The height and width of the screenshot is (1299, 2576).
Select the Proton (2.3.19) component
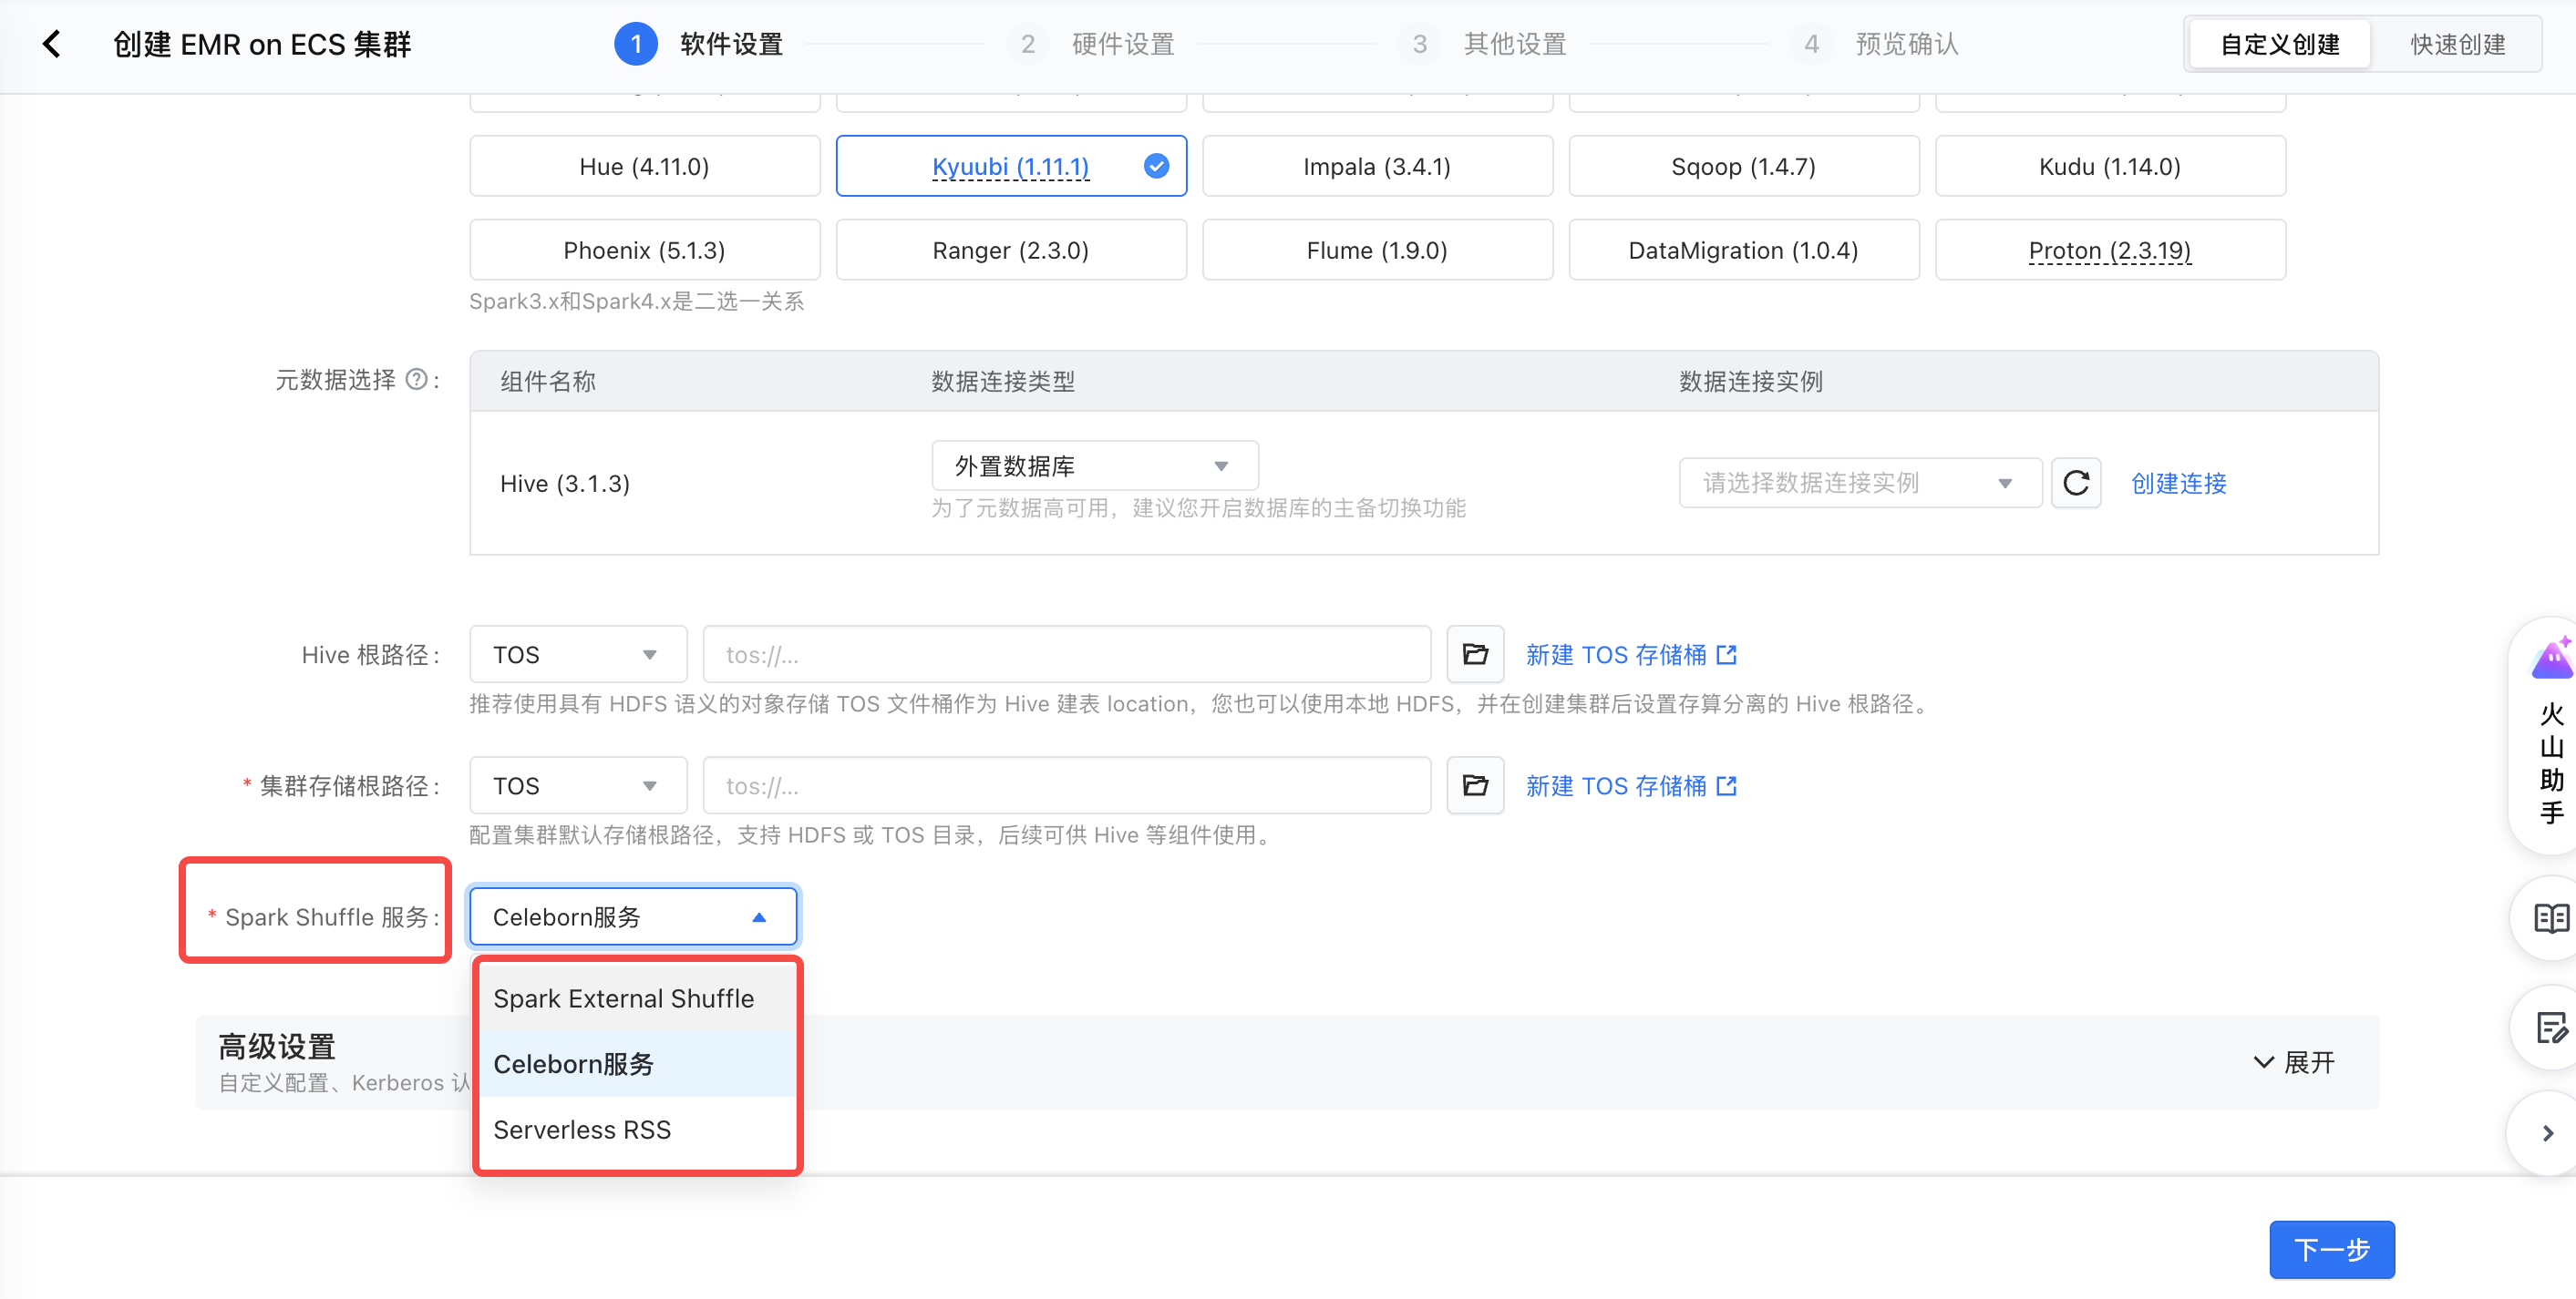pyautogui.click(x=2110, y=250)
